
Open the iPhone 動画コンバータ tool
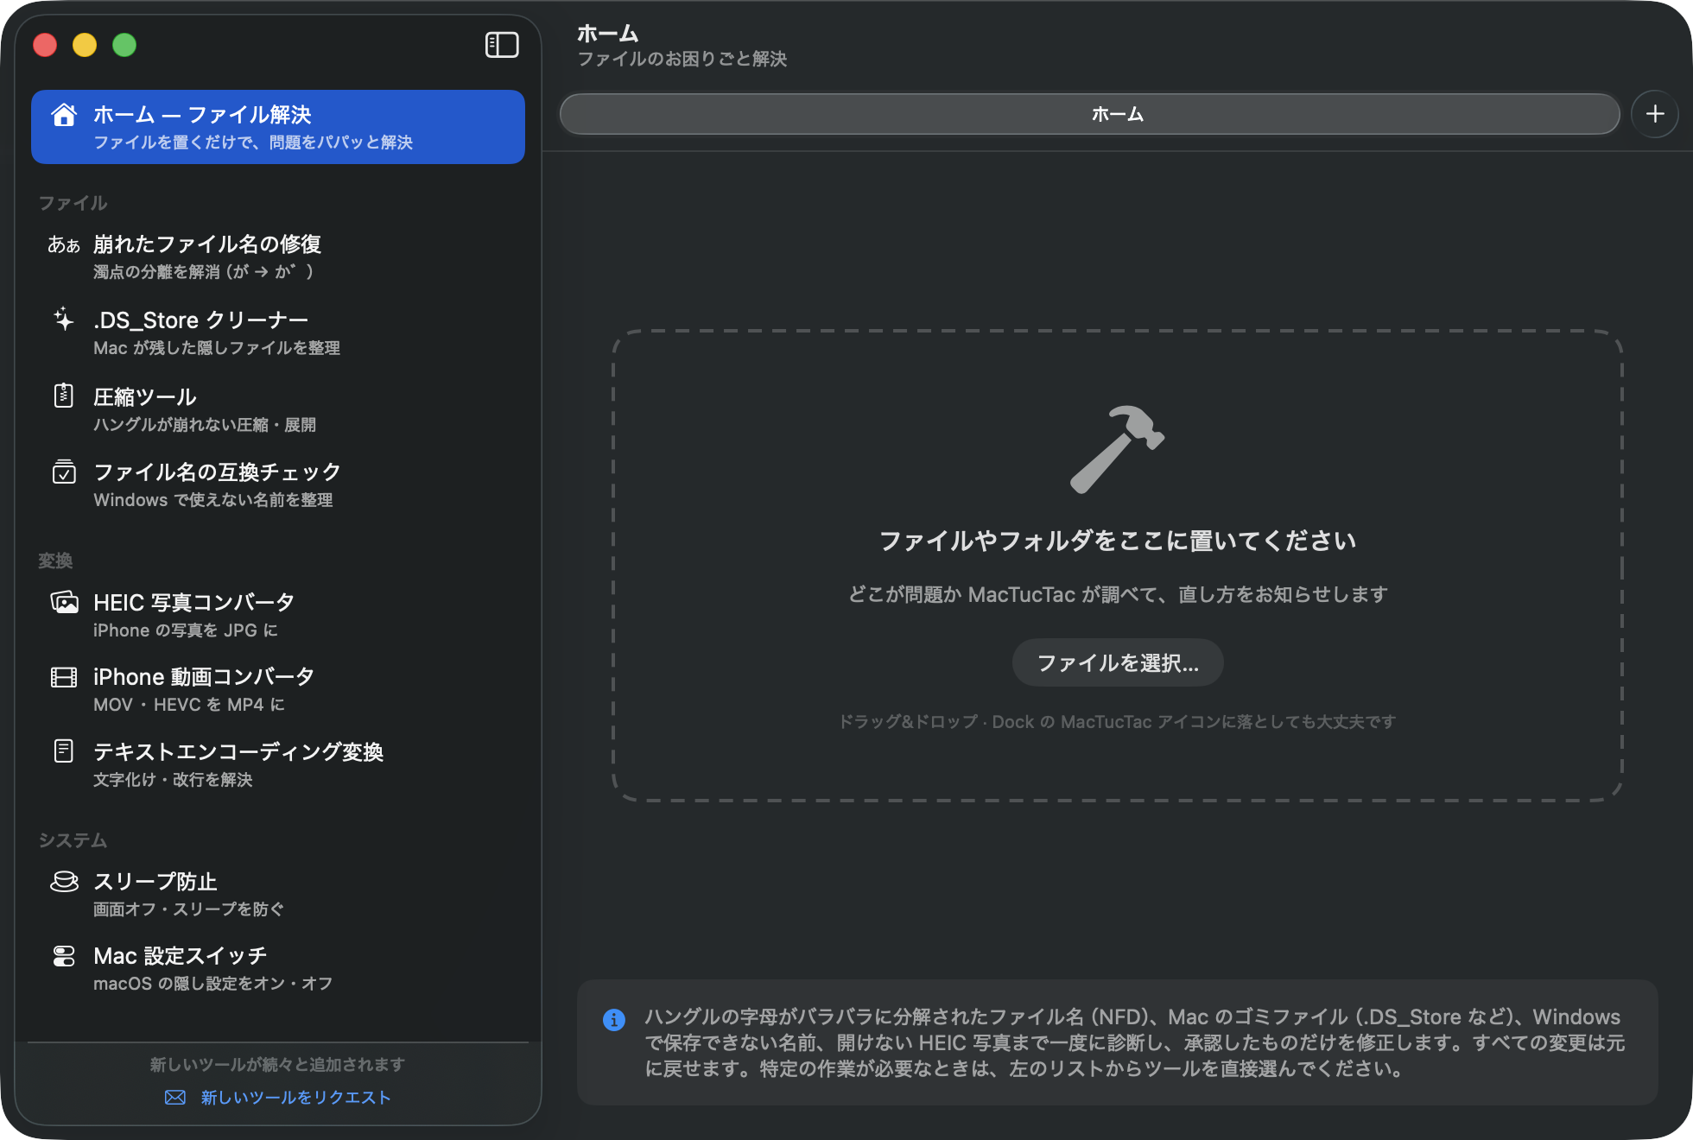coord(278,689)
